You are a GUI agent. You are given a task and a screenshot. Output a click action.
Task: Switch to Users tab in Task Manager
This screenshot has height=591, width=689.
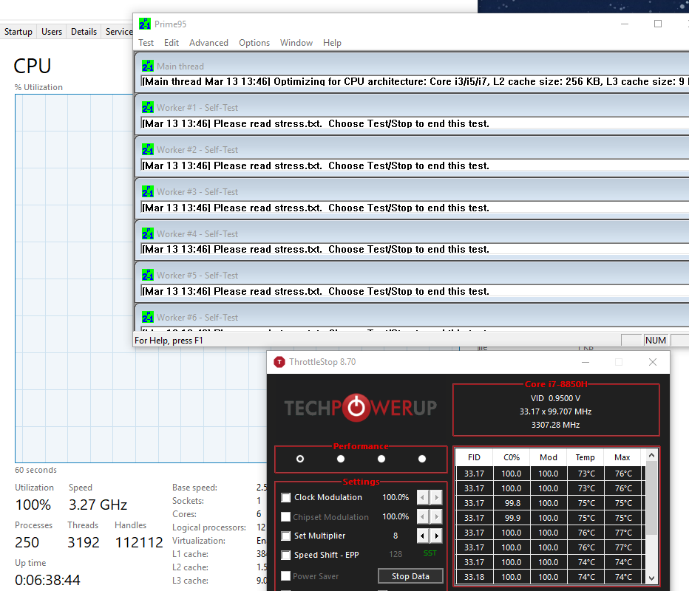[x=52, y=32]
